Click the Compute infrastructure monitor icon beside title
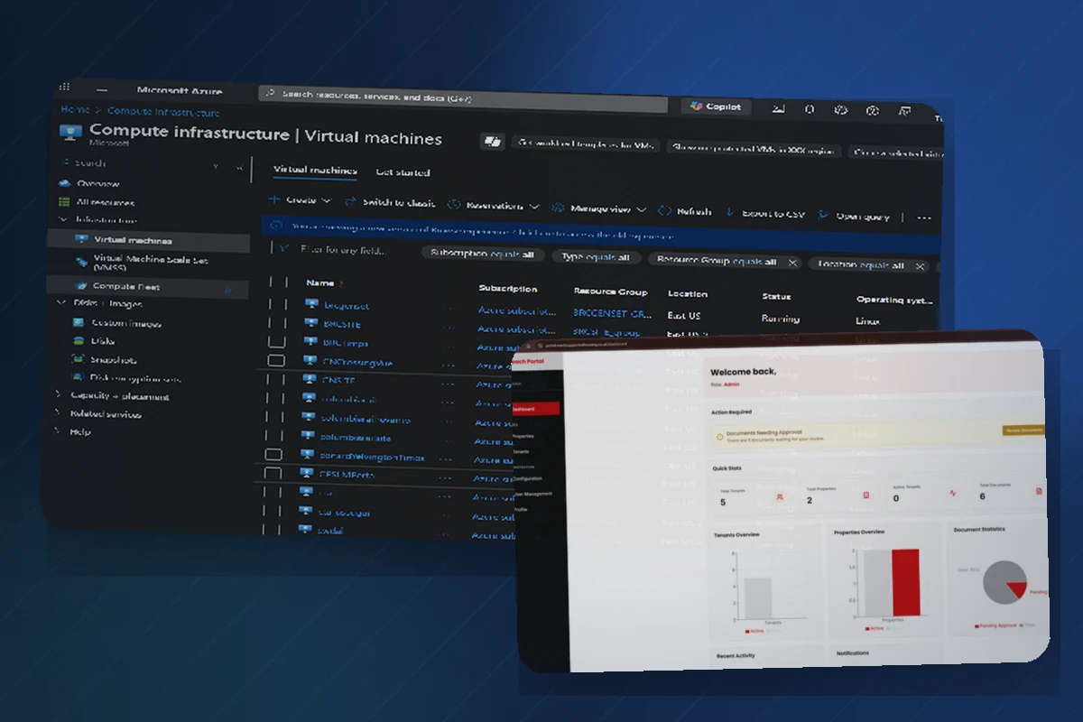 click(x=70, y=132)
